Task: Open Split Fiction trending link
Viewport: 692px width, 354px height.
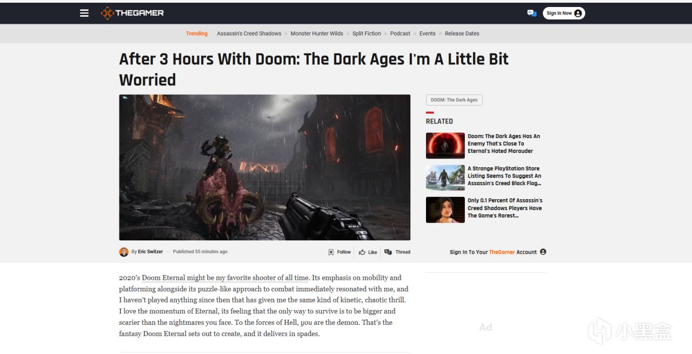Action: [x=367, y=34]
